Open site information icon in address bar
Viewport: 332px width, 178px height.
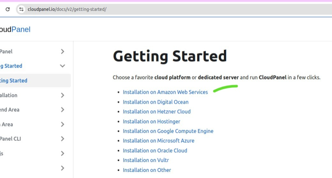pos(21,9)
